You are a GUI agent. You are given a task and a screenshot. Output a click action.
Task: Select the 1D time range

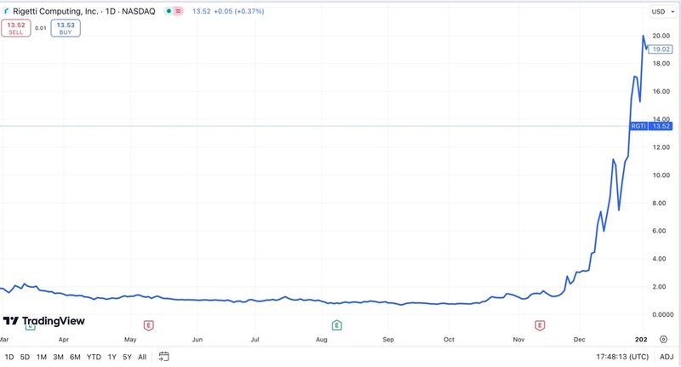(9, 356)
